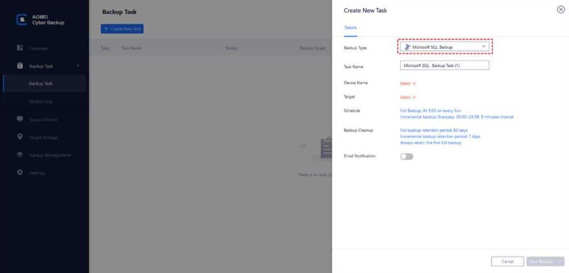
Task: Open the Backup Type dropdown
Action: coord(445,47)
